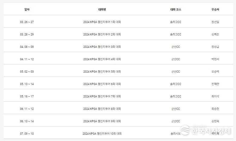Open 2024 KPGA 챌린지투어 8회 대회

pos(102,109)
